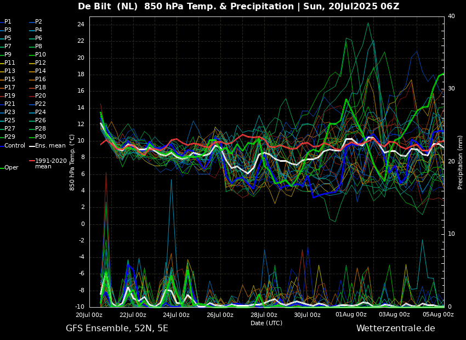Click the 01Aug 00z date label

[351, 314]
